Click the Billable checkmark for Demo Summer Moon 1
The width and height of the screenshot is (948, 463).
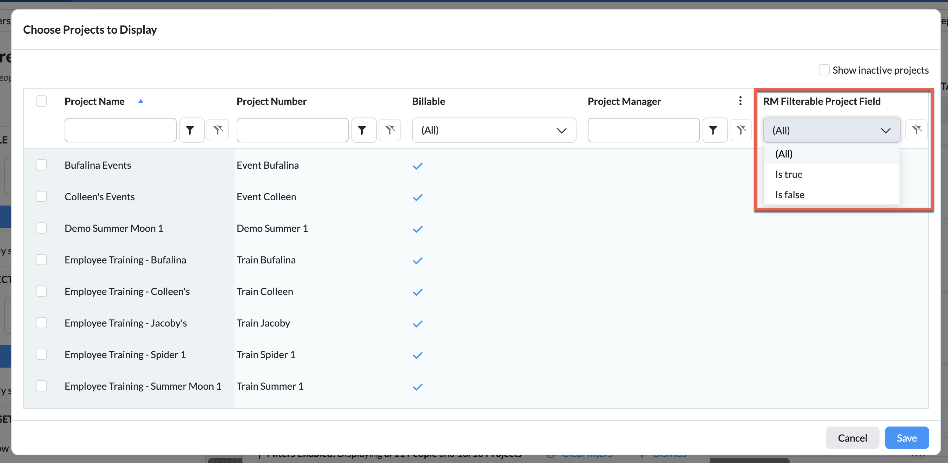pyautogui.click(x=418, y=229)
